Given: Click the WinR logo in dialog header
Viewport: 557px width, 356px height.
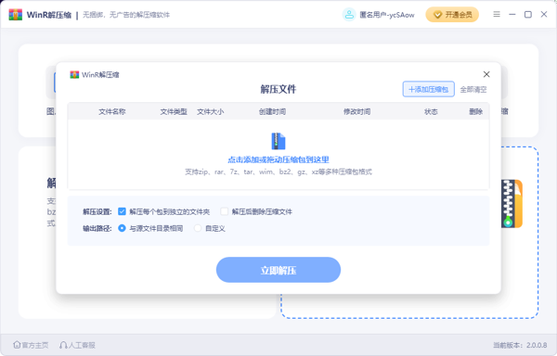Looking at the screenshot, I should (x=74, y=74).
